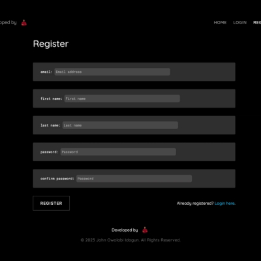Viewport: 261px width, 261px height.
Task: Click the 'password:' field label
Action: click(50, 152)
